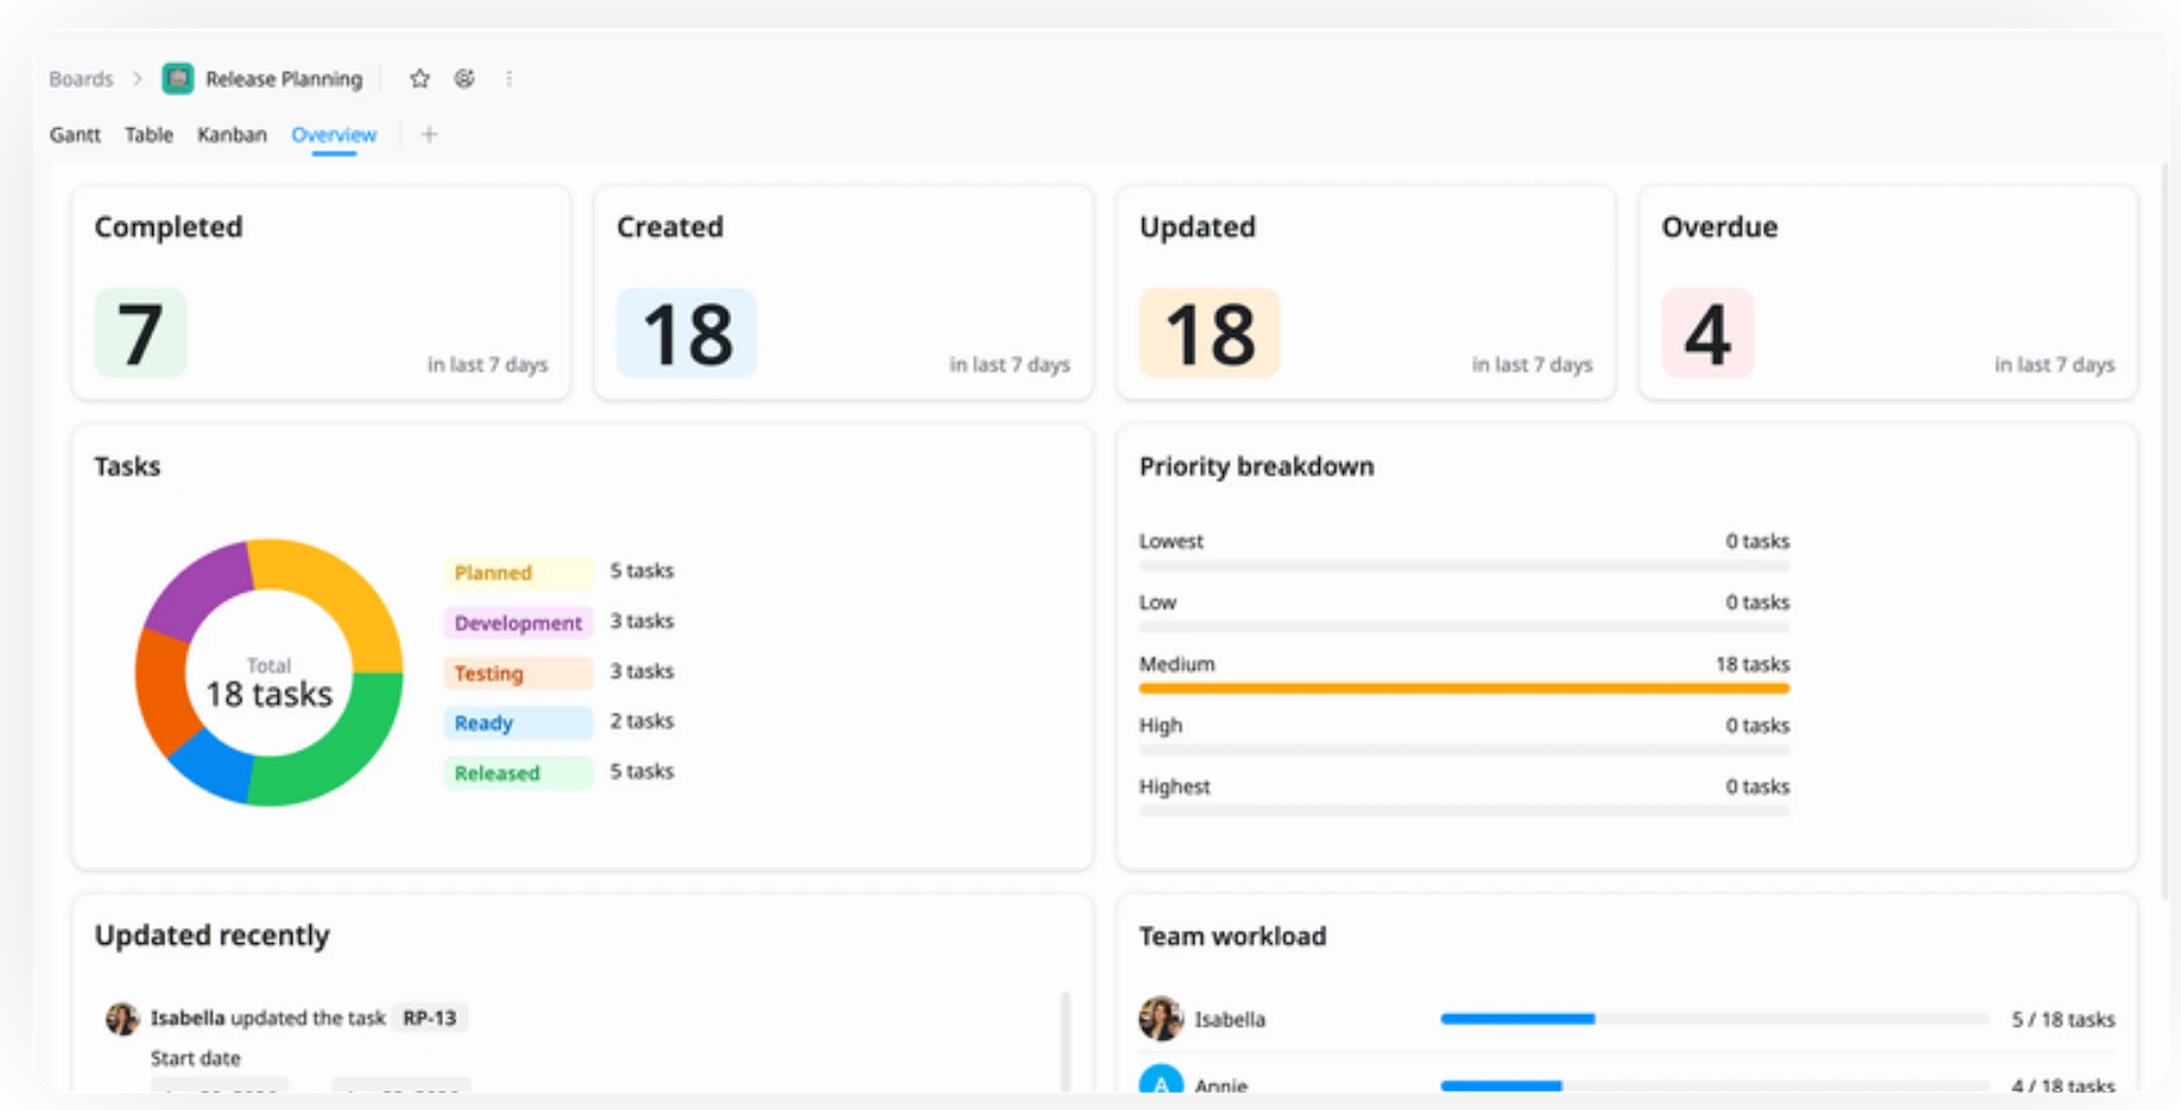The width and height of the screenshot is (2181, 1110).
Task: Star the Release Planning board
Action: (x=420, y=79)
